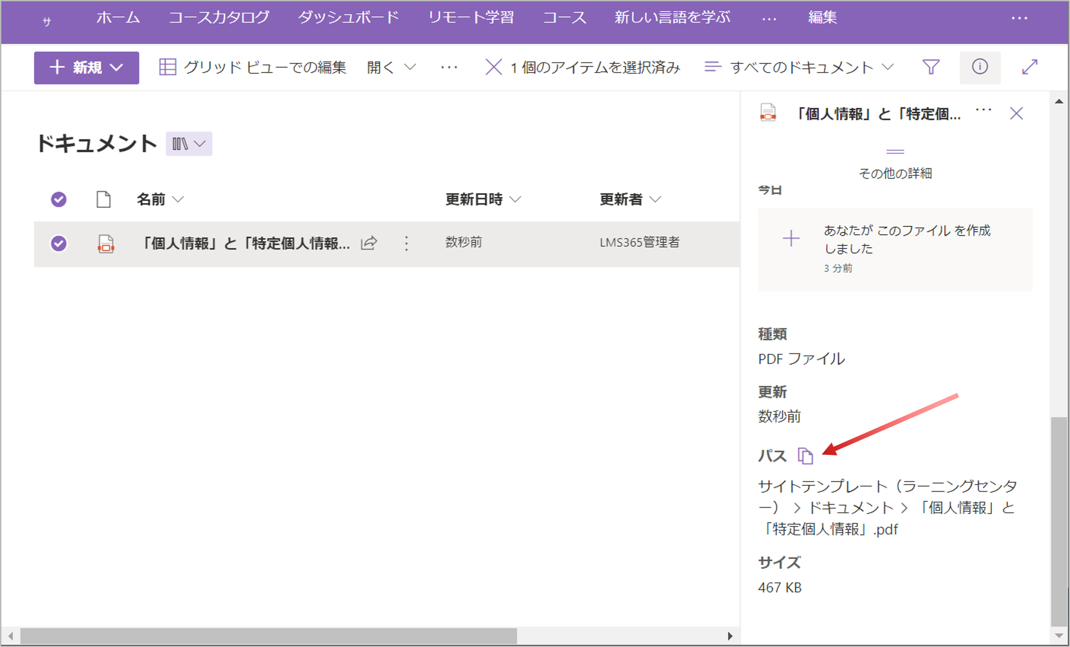This screenshot has height=647, width=1070.
Task: Open the 名前 column sort menu
Action: 160,199
